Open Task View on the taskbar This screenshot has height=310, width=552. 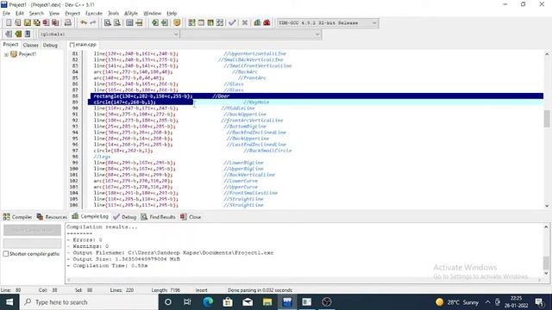[187, 302]
